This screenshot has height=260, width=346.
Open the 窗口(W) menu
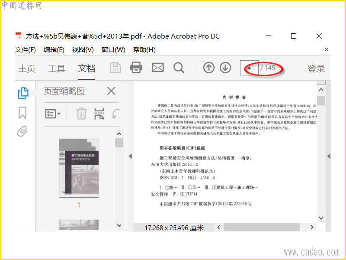(x=113, y=49)
